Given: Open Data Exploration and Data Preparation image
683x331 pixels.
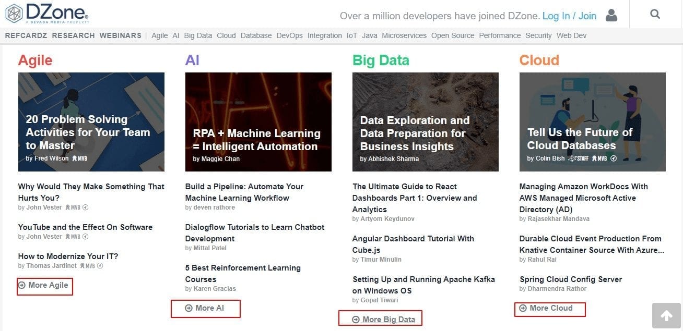Looking at the screenshot, I should pyautogui.click(x=426, y=122).
